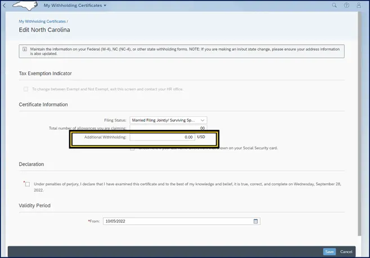The height and width of the screenshot is (258, 370).
Task: Follow the My Withholding Certificates breadcrumb link
Action: (x=42, y=21)
